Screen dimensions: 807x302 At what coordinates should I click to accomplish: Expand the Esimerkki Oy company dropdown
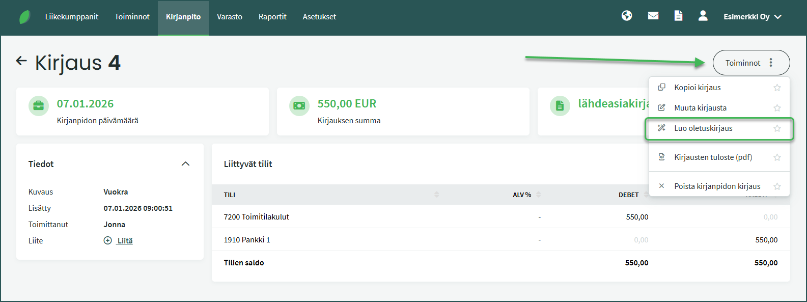coord(752,17)
